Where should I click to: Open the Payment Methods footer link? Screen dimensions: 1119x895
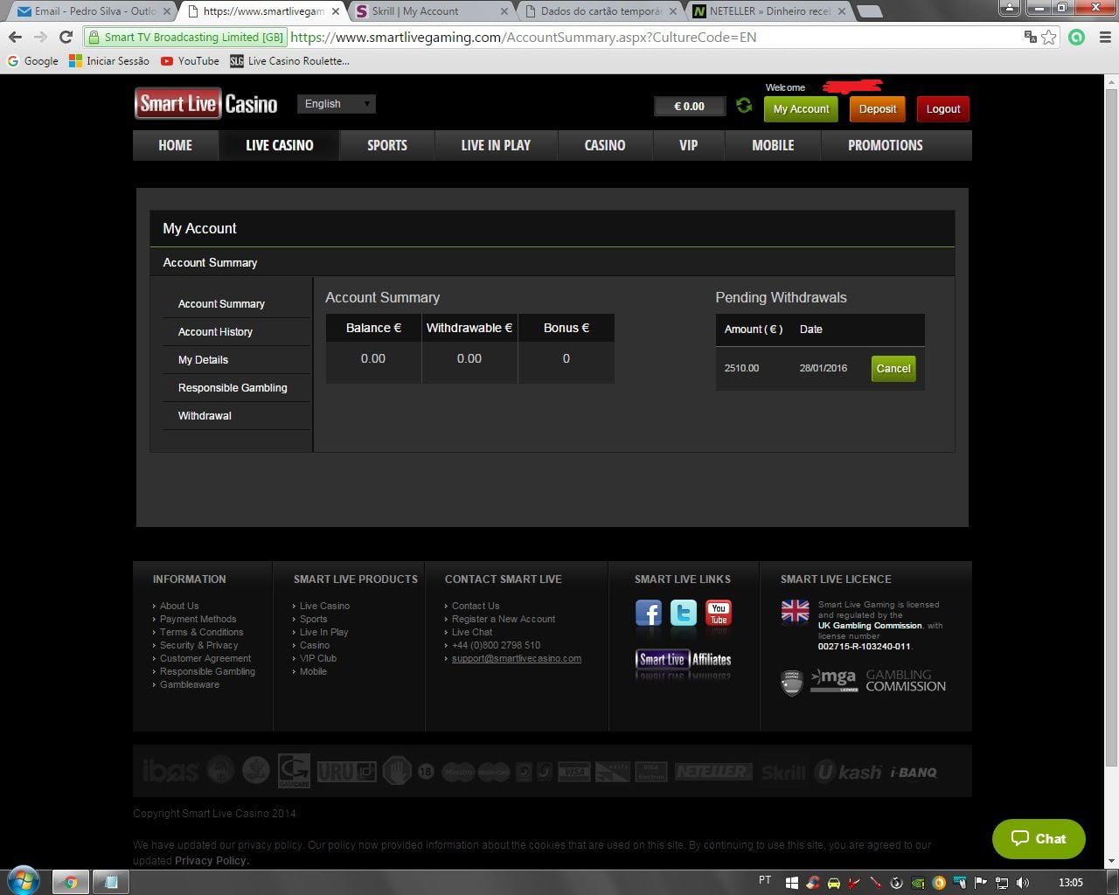[x=198, y=619]
